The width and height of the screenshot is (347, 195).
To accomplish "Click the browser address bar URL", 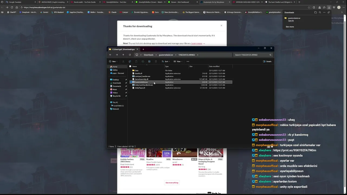I will [44, 7].
